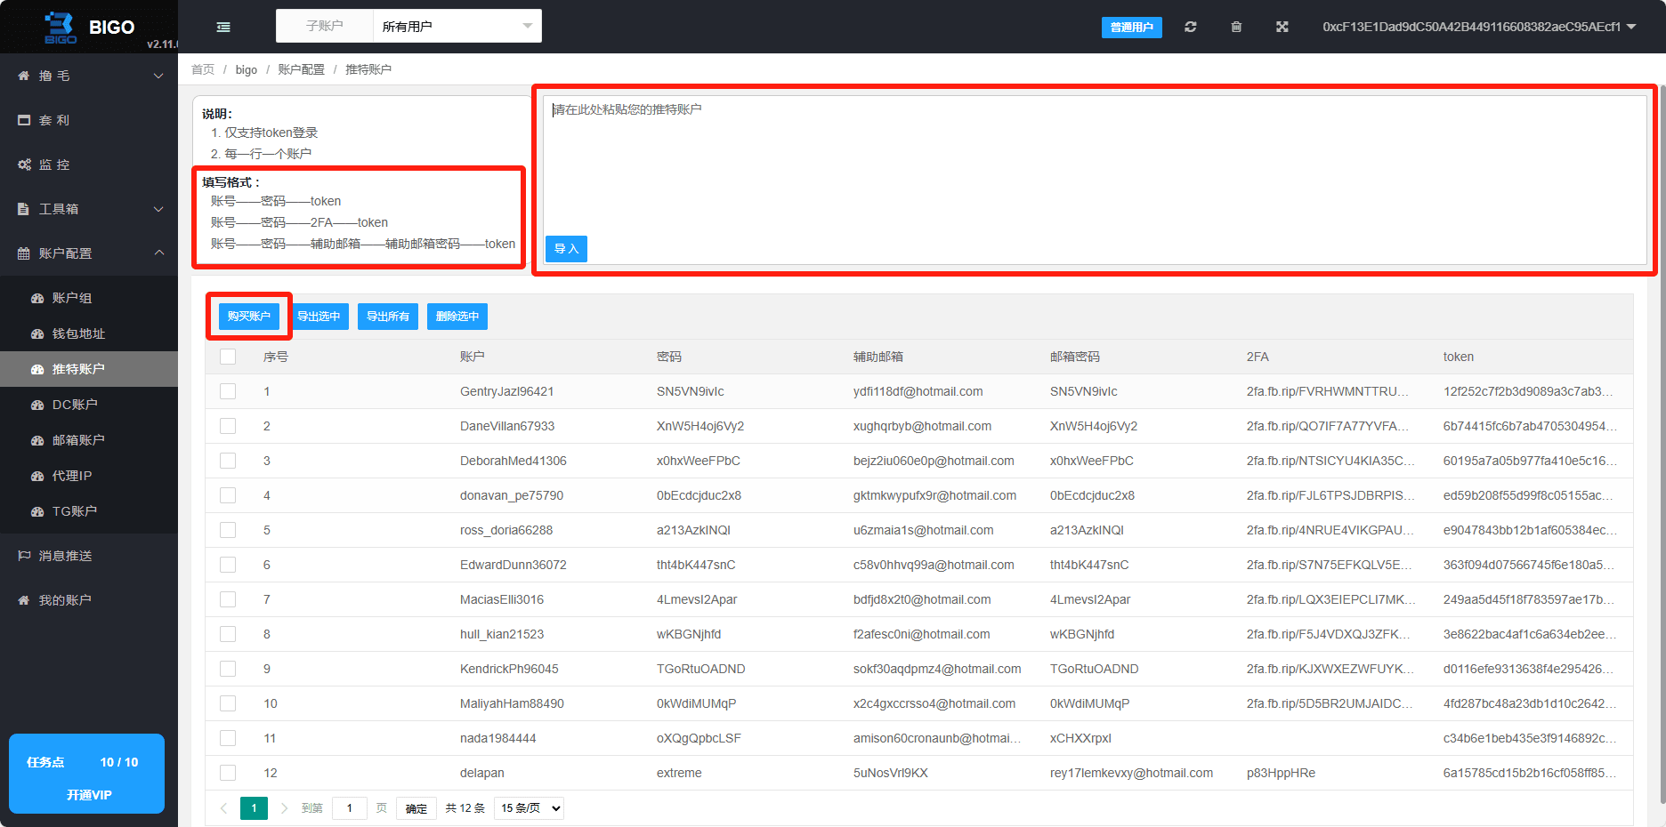1666x827 pixels.
Task: Check the row for nada1984444
Action: (x=228, y=738)
